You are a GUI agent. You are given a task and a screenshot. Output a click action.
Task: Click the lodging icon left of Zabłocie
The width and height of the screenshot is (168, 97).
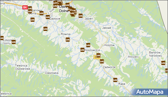48,17
